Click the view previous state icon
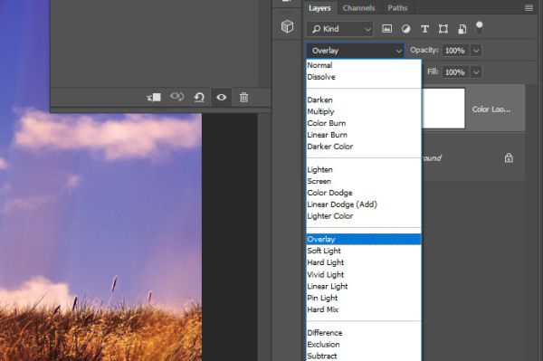543x361 pixels. tap(177, 97)
